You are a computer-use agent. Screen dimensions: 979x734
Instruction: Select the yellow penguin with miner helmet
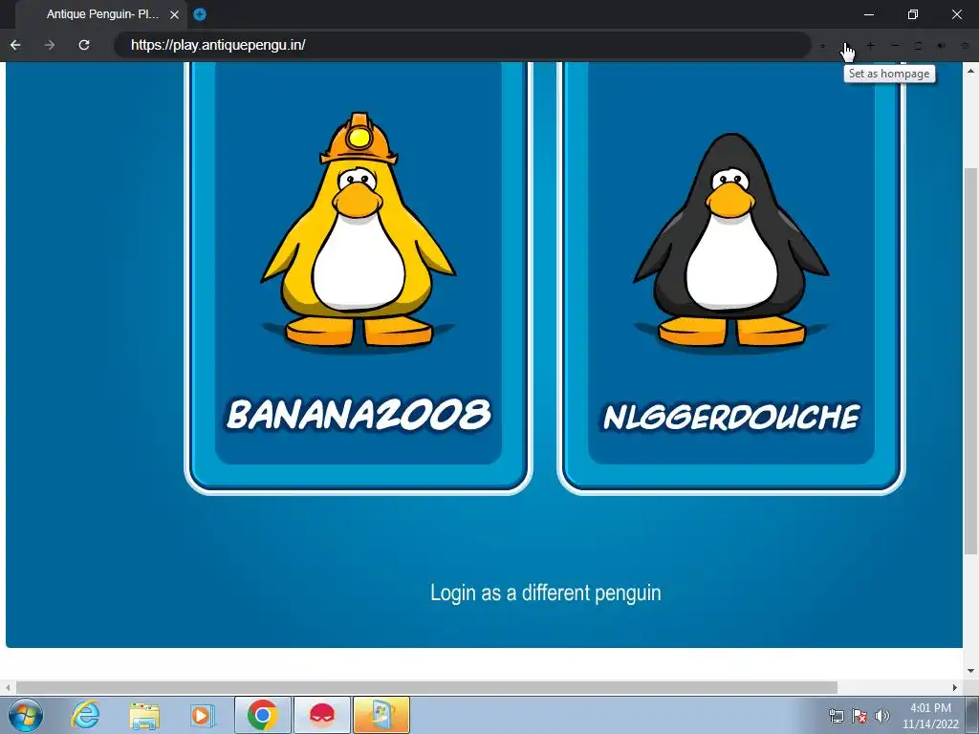359,229
